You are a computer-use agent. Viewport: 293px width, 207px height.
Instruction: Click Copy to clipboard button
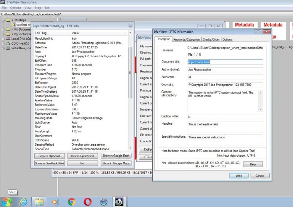pyautogui.click(x=49, y=156)
